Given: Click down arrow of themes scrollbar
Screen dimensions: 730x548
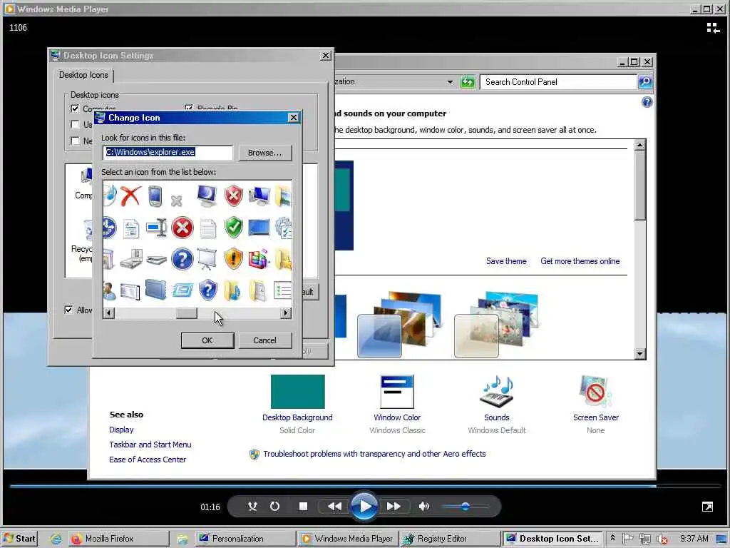Looking at the screenshot, I should 639,354.
